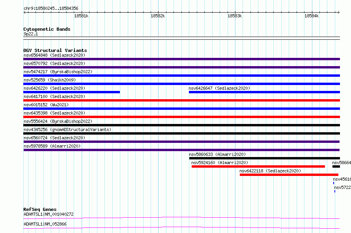Click the Cytogenetic Bands track title
The height and width of the screenshot is (233, 351).
pyautogui.click(x=47, y=29)
